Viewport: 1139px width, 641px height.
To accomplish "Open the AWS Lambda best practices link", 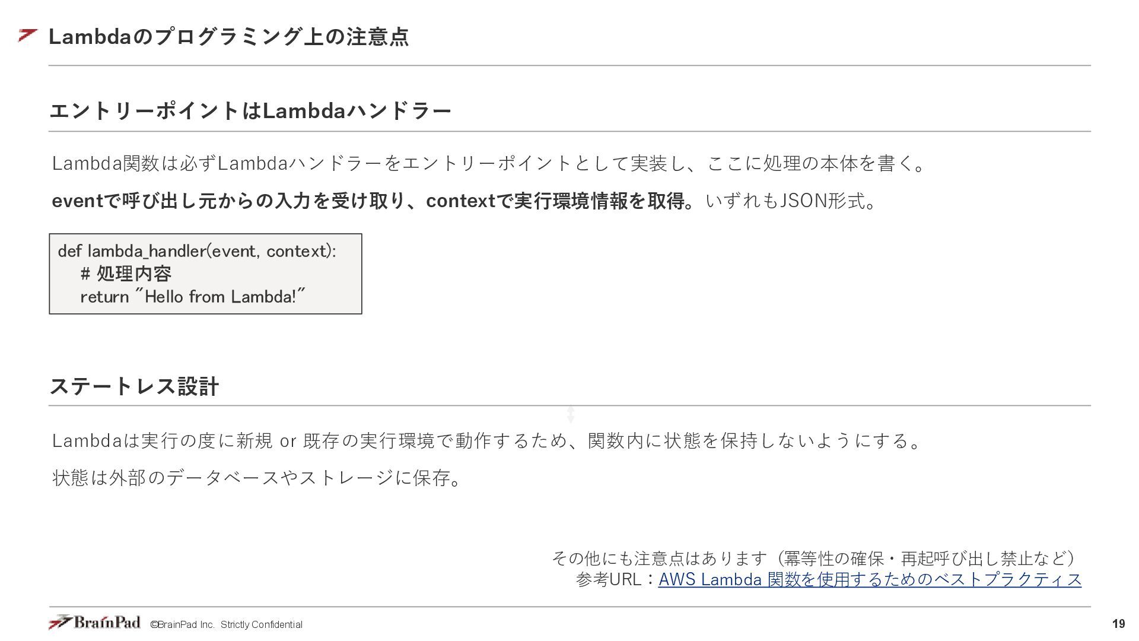I will click(x=870, y=579).
